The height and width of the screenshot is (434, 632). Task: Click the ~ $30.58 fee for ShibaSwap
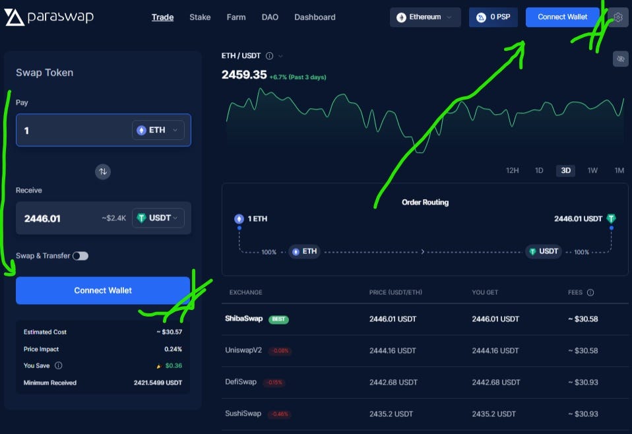(583, 319)
